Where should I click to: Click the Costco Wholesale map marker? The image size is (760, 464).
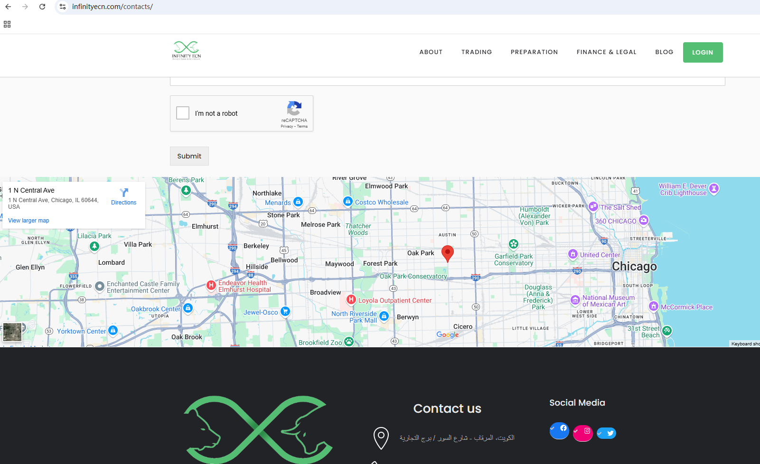(348, 202)
